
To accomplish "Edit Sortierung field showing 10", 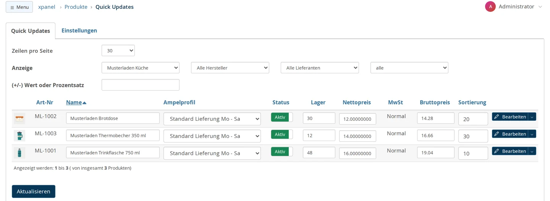I will 473,153.
